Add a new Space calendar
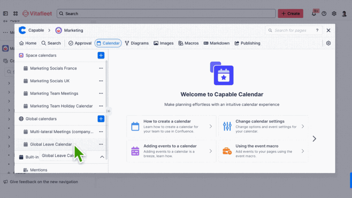 (x=101, y=55)
